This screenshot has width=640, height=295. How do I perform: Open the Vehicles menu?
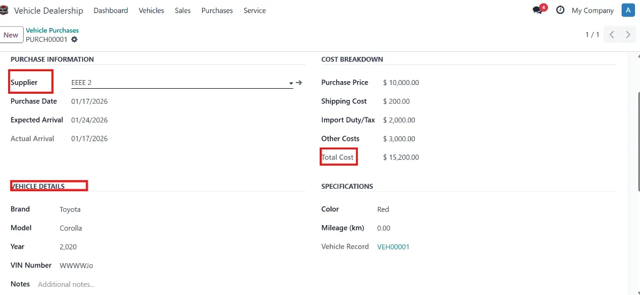pyautogui.click(x=151, y=11)
